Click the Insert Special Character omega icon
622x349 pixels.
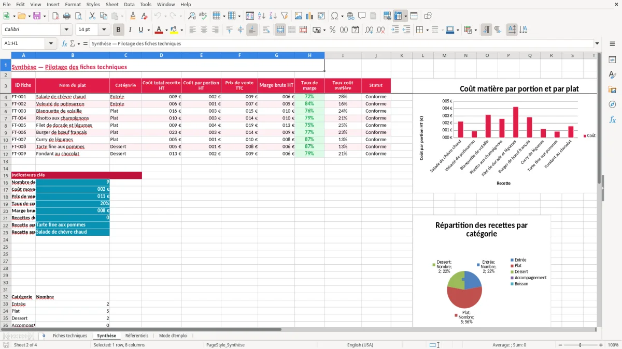tap(335, 16)
